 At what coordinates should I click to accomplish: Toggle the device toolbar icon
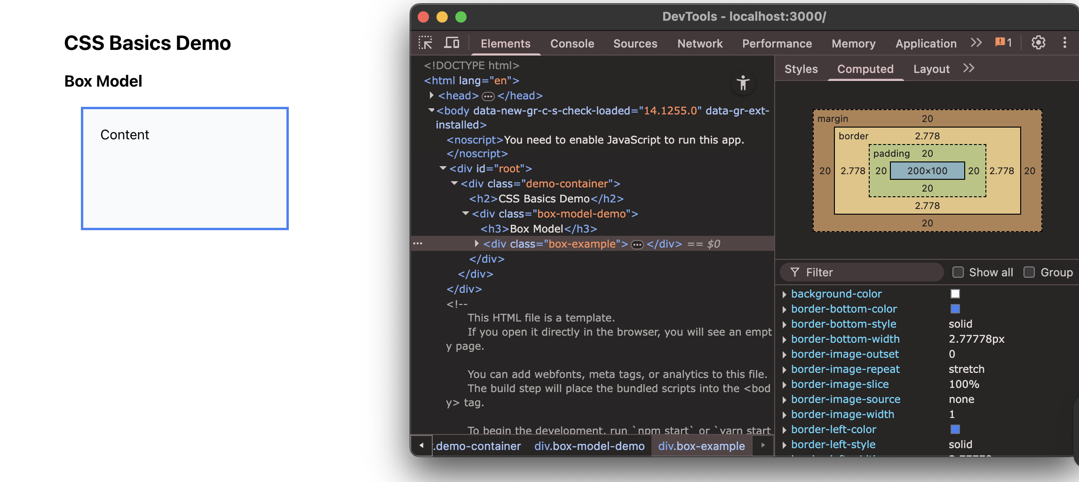452,43
